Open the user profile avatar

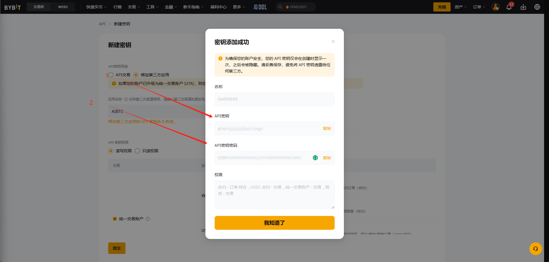(x=495, y=7)
